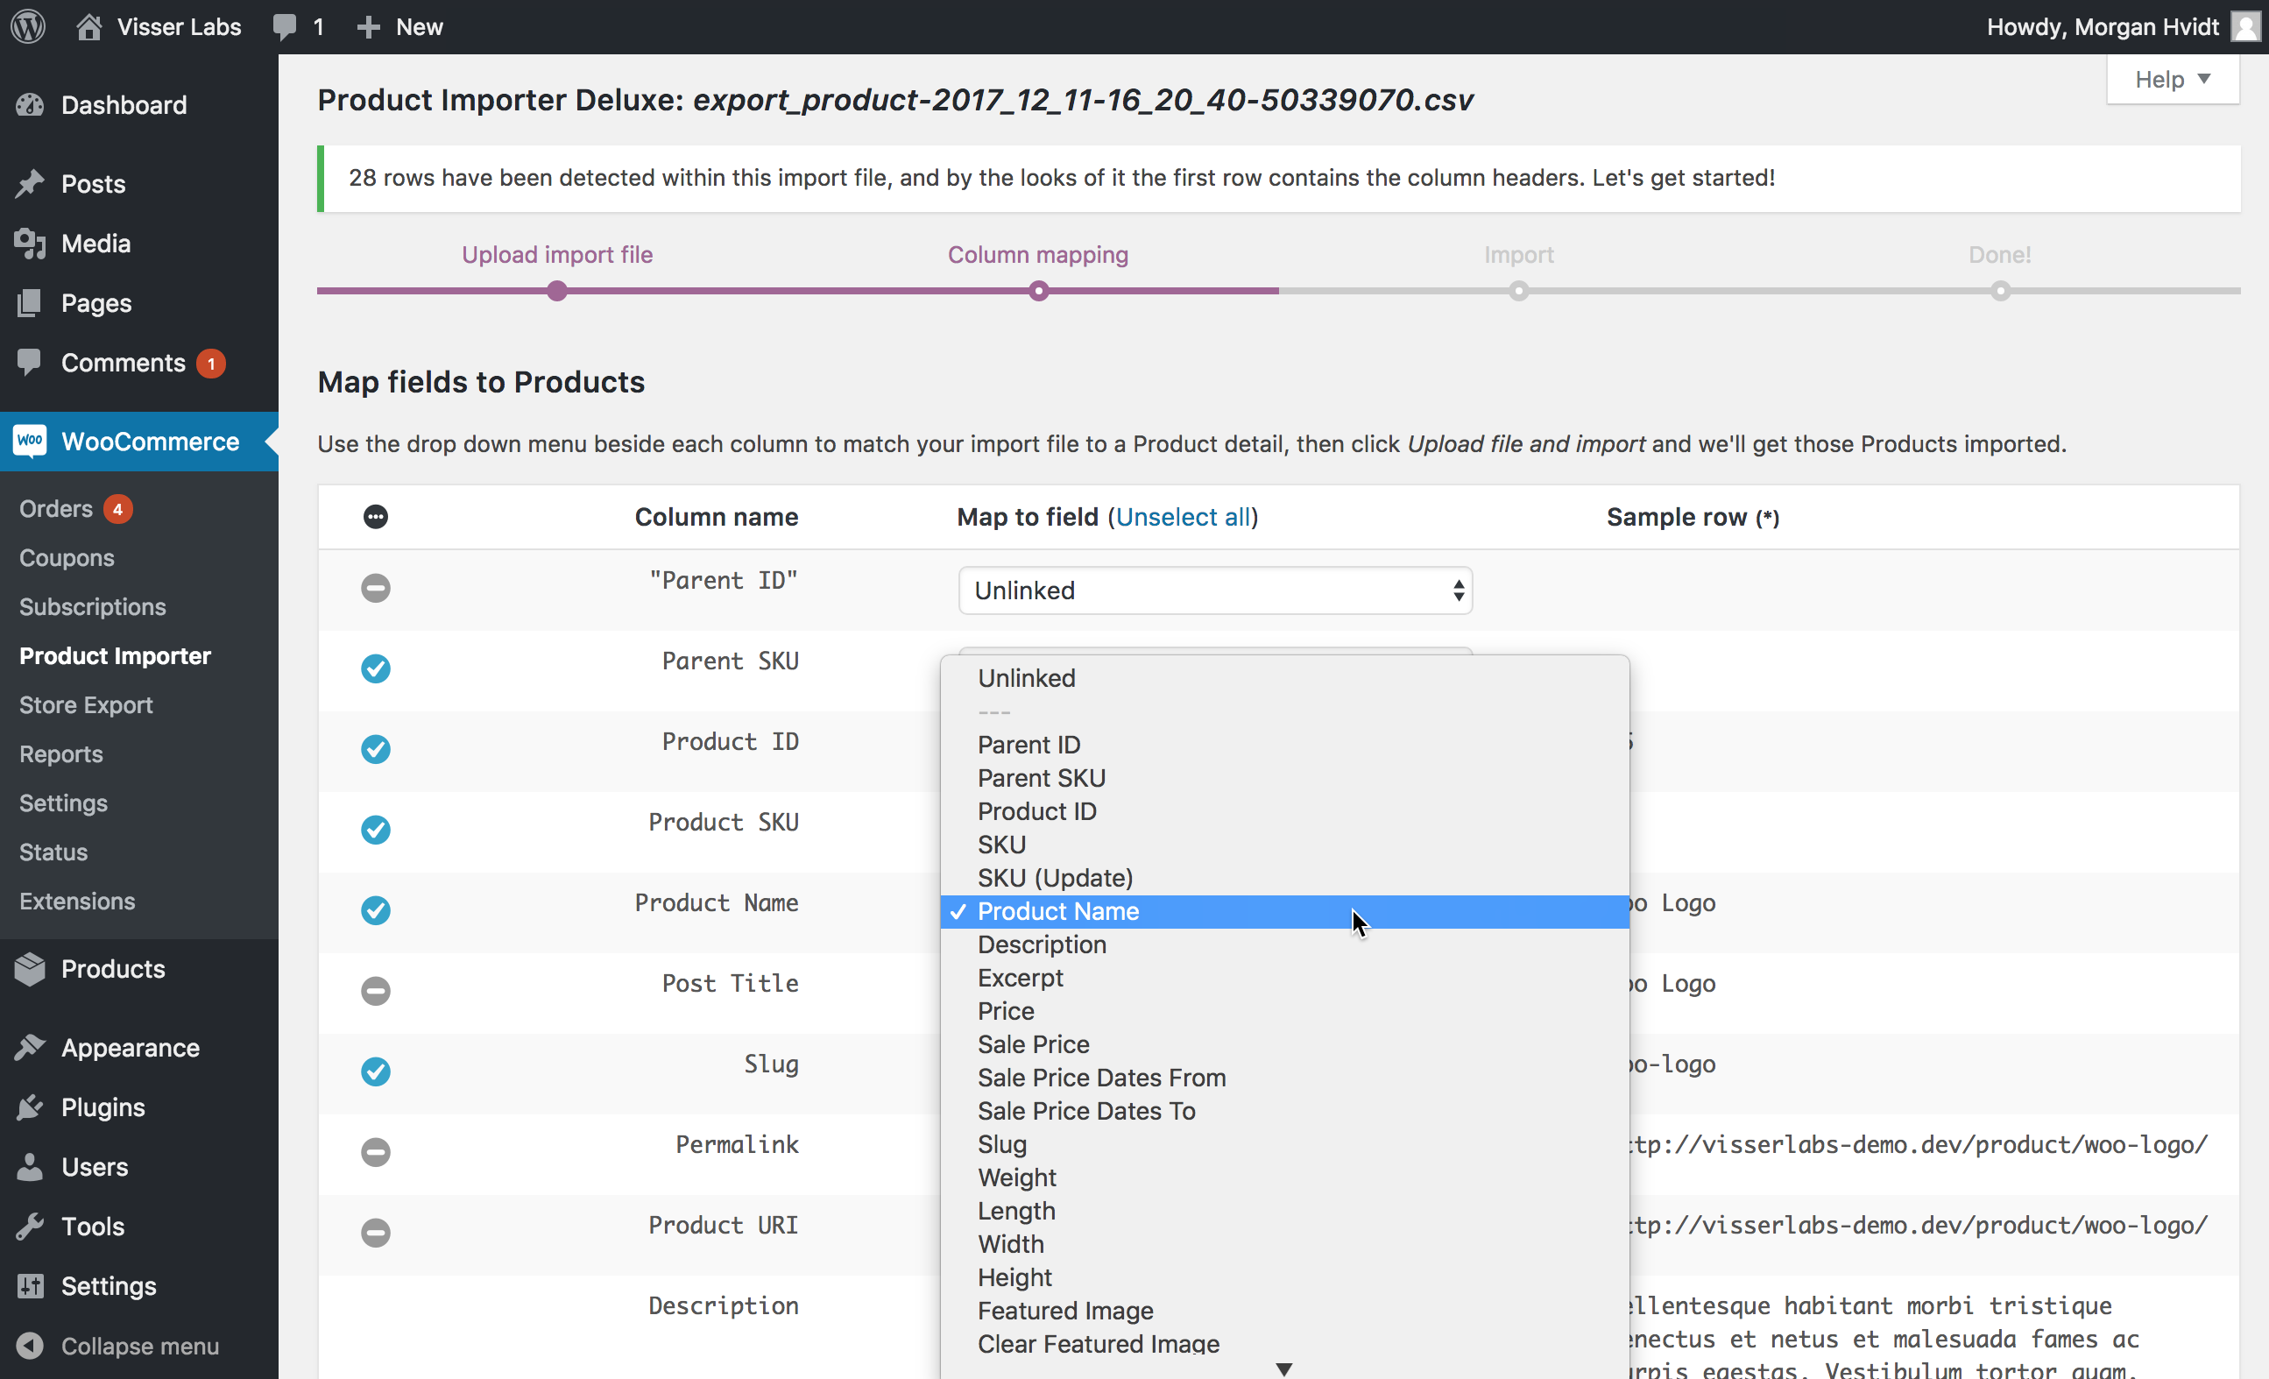This screenshot has width=2269, height=1379.
Task: Choose Unlinked in the open dropdown list
Action: (x=1284, y=678)
